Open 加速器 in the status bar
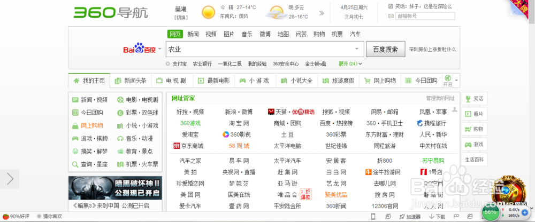 [x=410, y=216]
